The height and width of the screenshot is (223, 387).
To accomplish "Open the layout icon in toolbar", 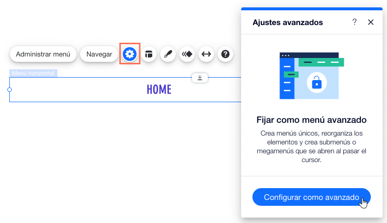I will [149, 54].
